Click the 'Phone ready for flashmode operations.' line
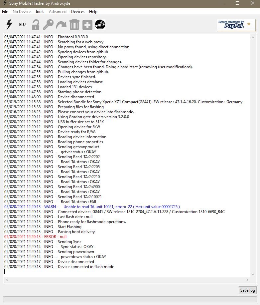This screenshot has height=305, width=260. coord(65,222)
